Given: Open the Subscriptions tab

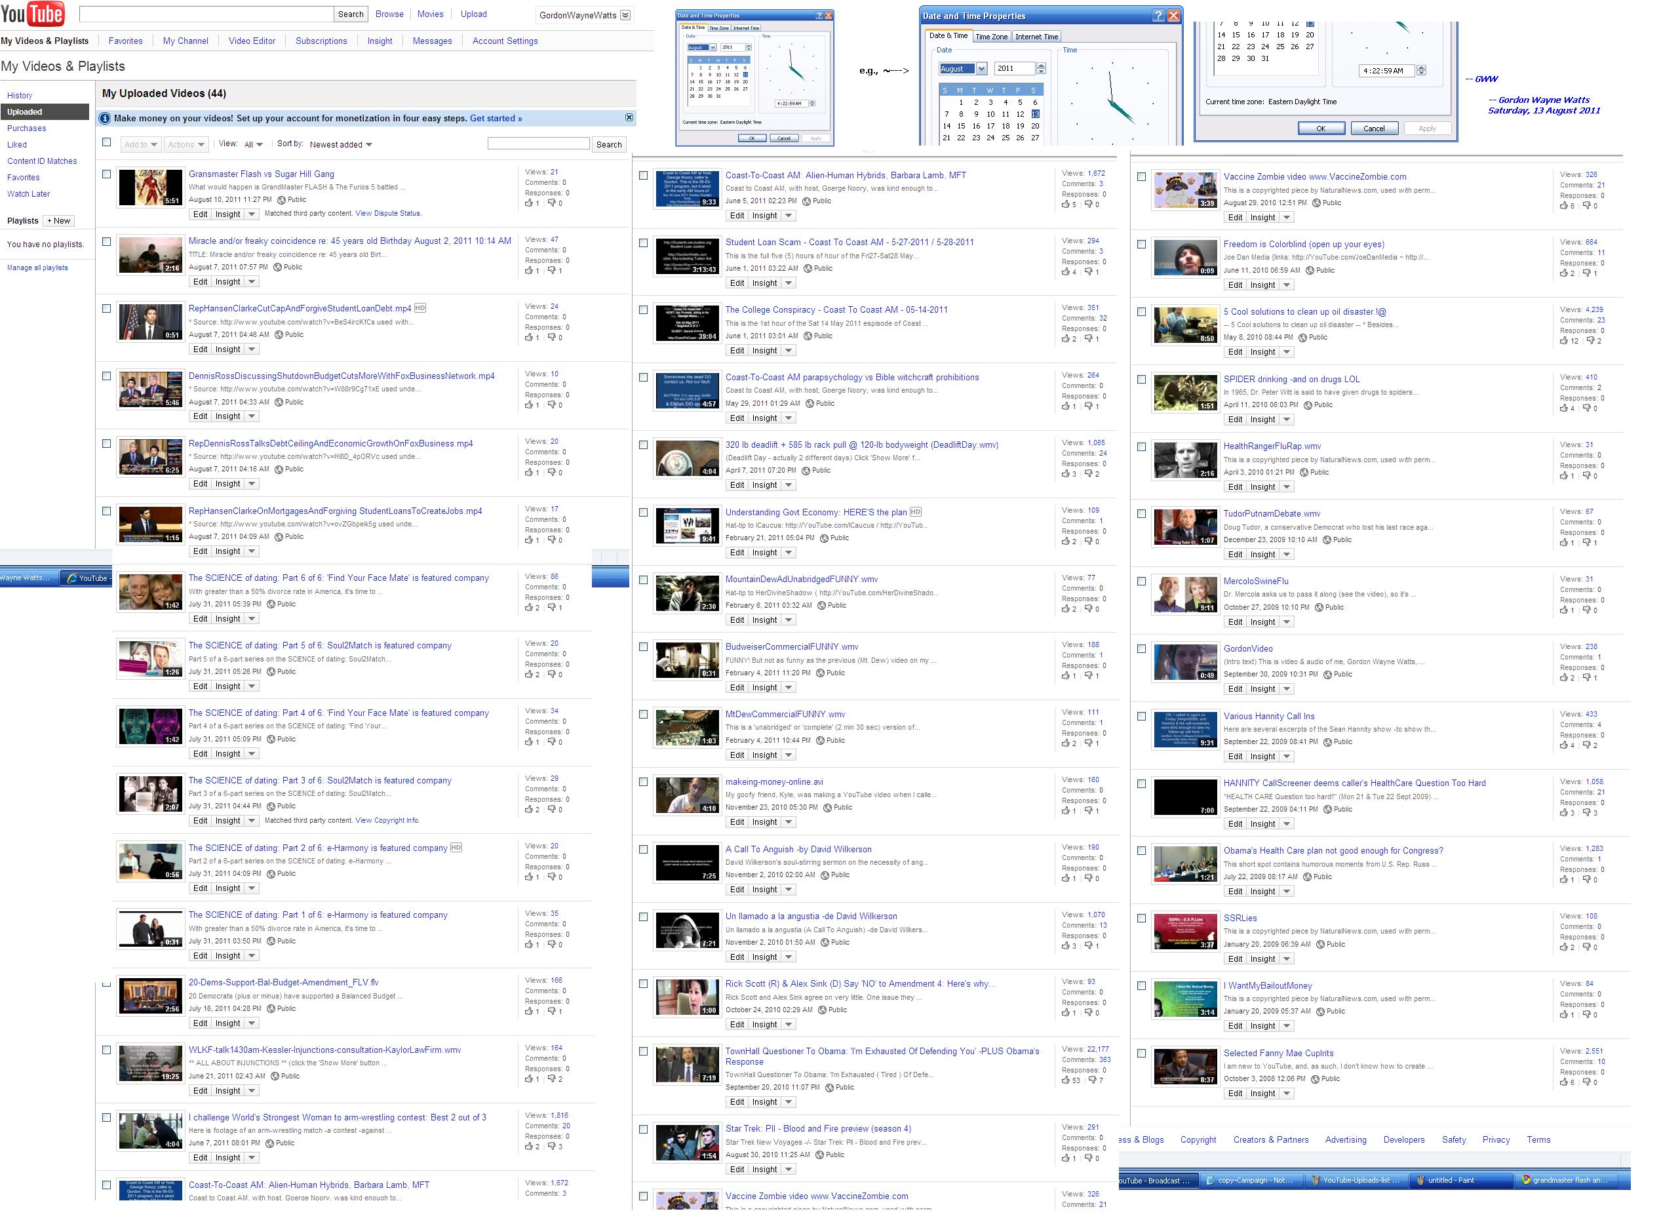Looking at the screenshot, I should (x=321, y=41).
